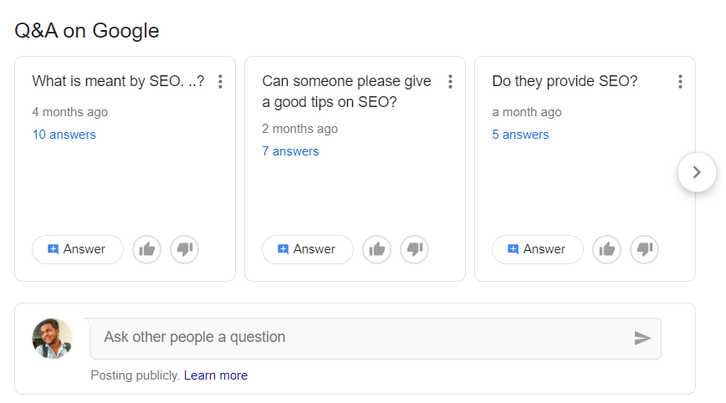Answer the 'What is meant by SEO' question
Screen dimensions: 726x403
coord(77,249)
